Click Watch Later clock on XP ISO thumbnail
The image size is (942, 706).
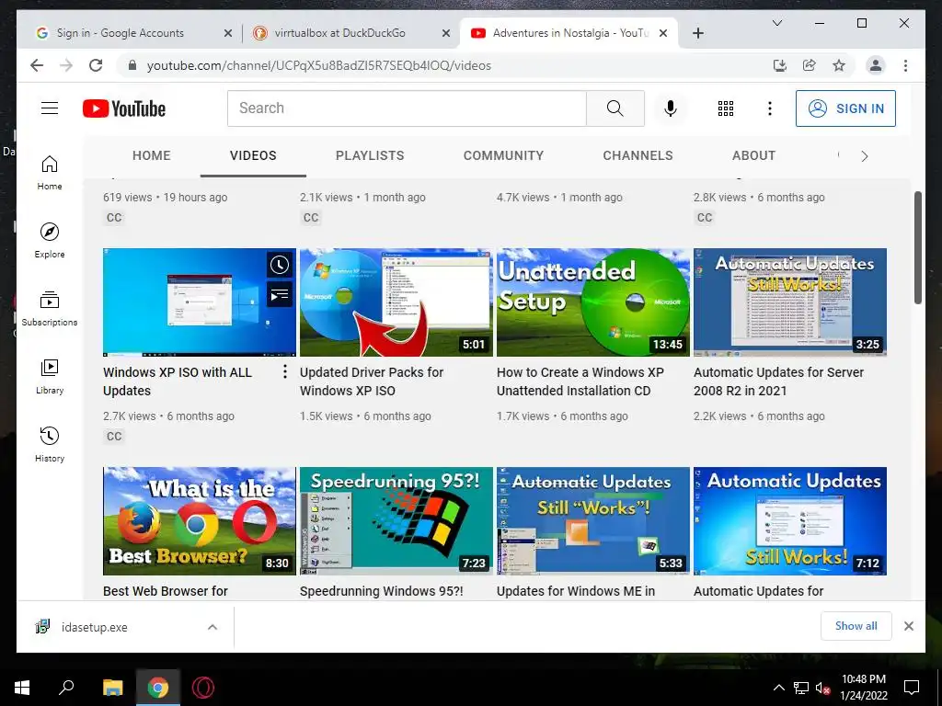point(280,265)
